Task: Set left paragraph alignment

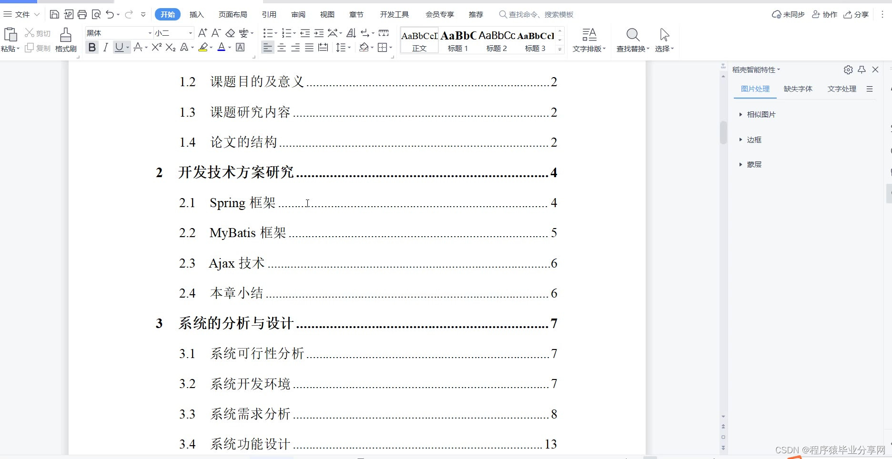Action: point(268,47)
